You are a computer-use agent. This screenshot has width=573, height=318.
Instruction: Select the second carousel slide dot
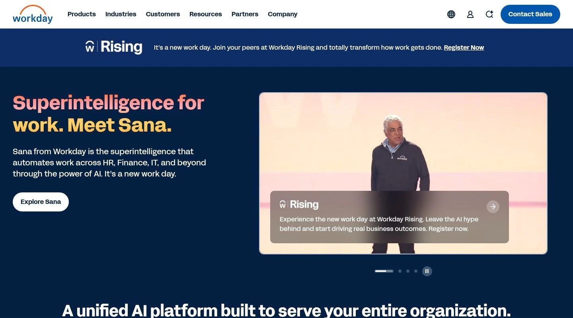tap(400, 271)
